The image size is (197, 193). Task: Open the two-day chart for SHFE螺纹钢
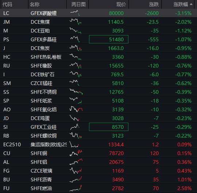pos(76,135)
